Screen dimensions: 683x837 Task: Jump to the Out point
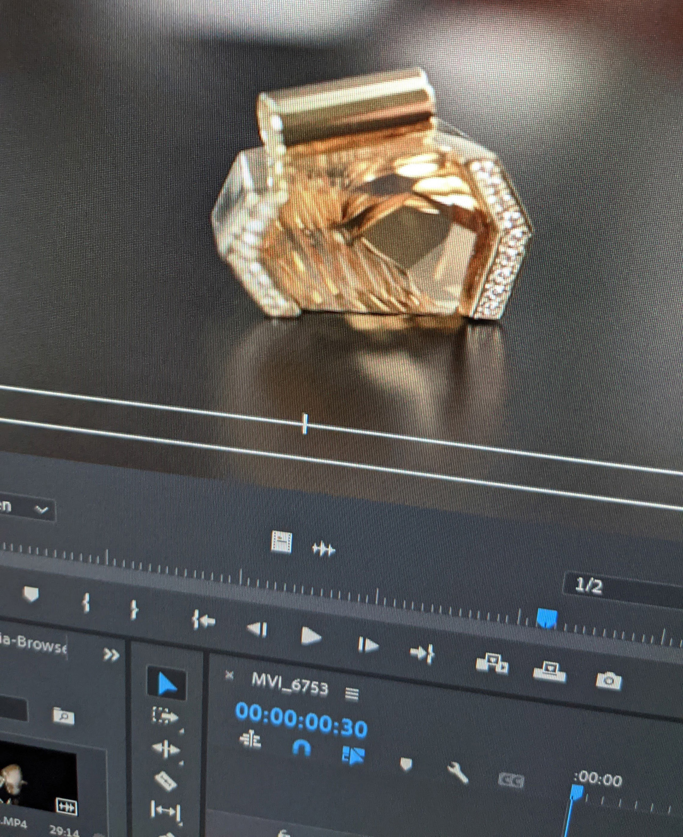coord(423,653)
